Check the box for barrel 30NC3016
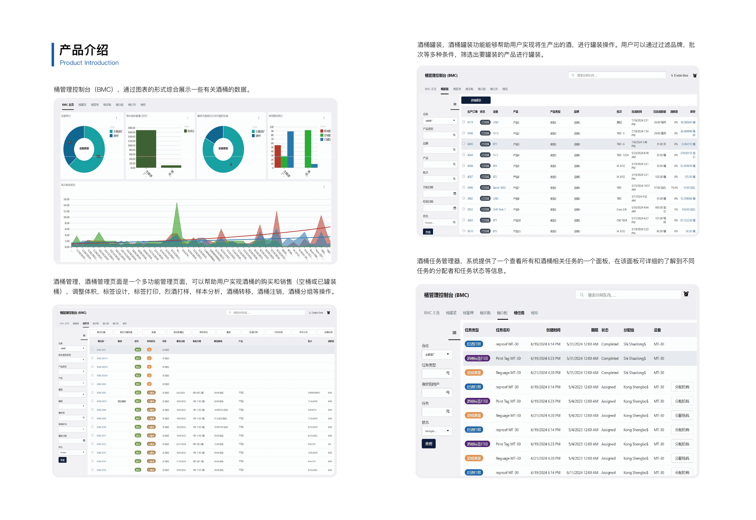The width and height of the screenshot is (756, 520). pos(92,470)
